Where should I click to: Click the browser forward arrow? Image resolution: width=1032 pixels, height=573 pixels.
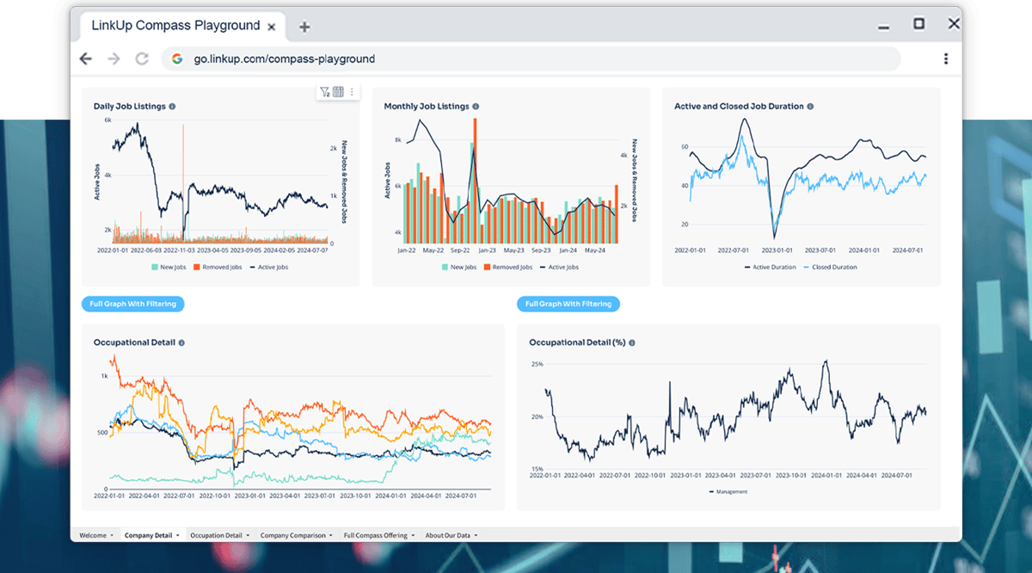(x=114, y=59)
